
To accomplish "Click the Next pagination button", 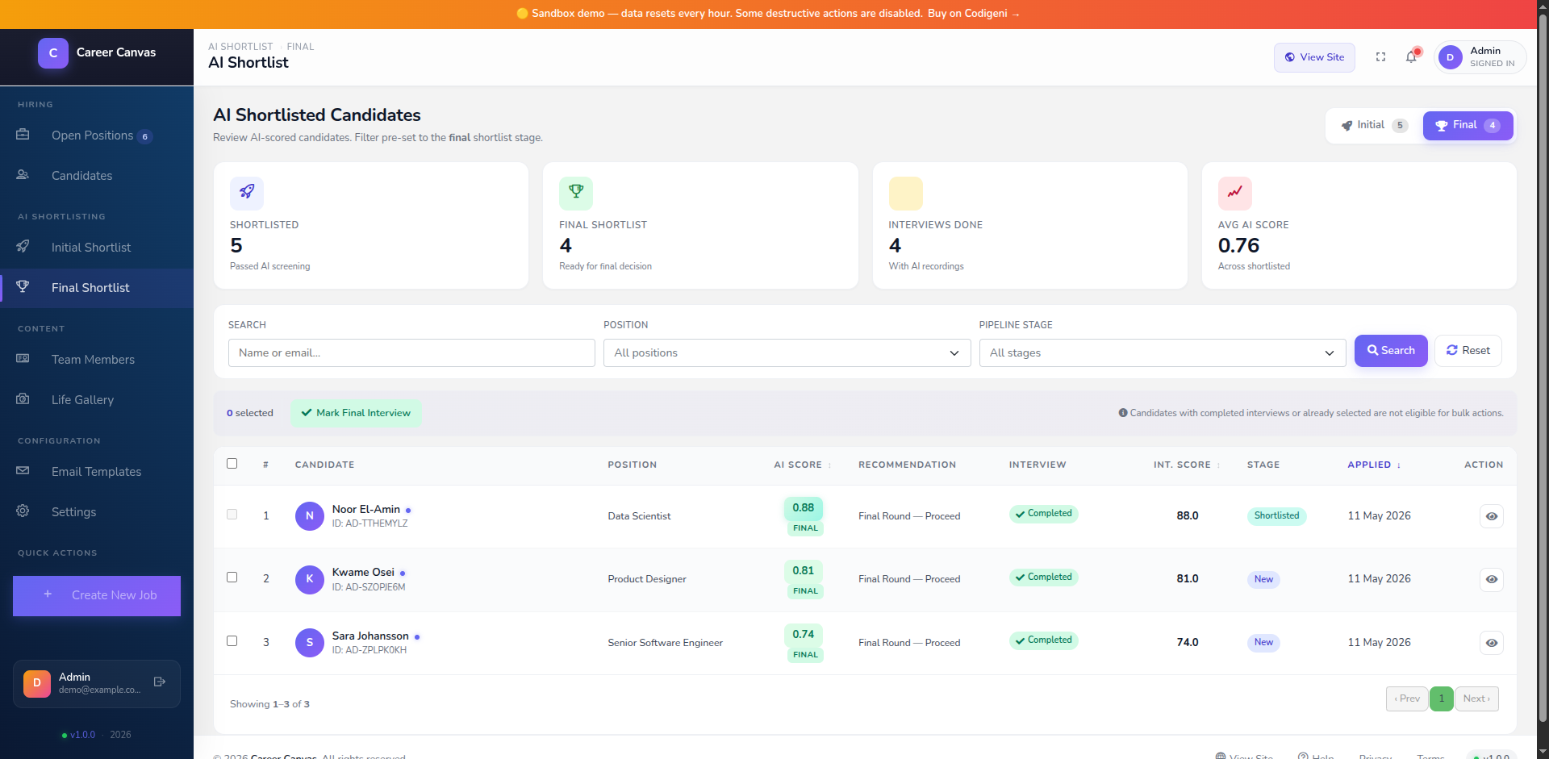I will point(1476,699).
